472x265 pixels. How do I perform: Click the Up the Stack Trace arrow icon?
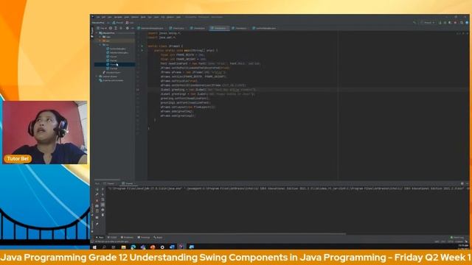[103, 189]
